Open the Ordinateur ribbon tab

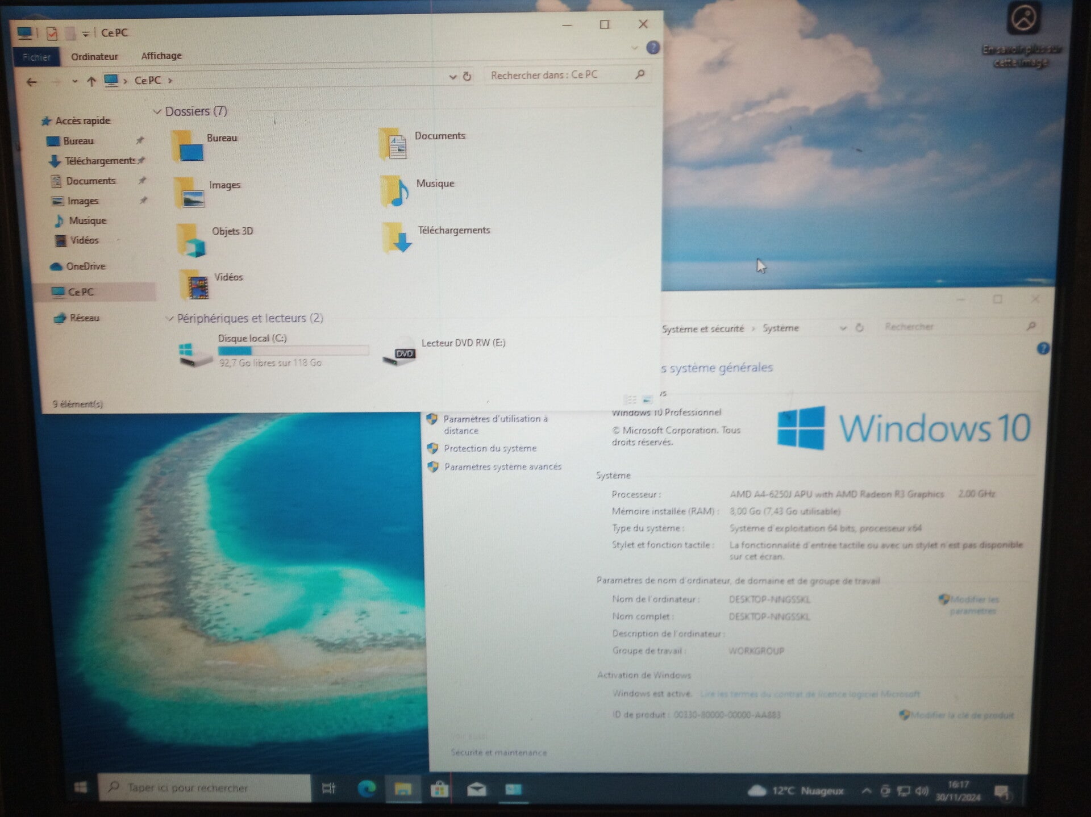tap(94, 56)
